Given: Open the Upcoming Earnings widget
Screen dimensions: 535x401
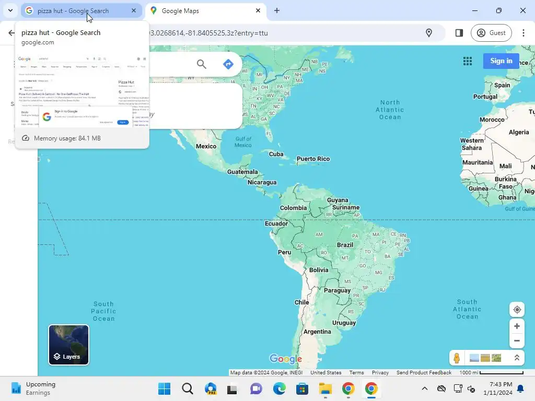Looking at the screenshot, I should (x=33, y=388).
